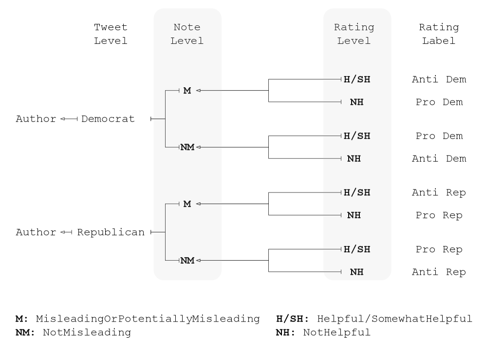Click the MisleadingOrPotentiallyMisleading legend entry
The height and width of the screenshot is (344, 485).
138,319
